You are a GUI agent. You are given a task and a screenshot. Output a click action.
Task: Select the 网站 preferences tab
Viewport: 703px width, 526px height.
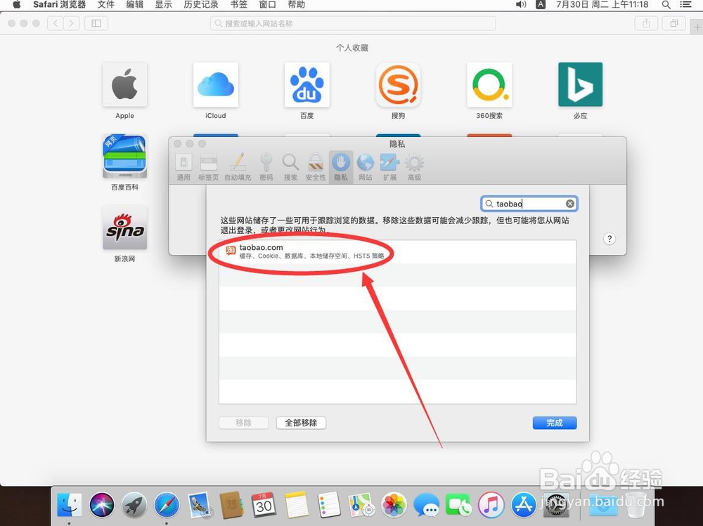(x=366, y=167)
